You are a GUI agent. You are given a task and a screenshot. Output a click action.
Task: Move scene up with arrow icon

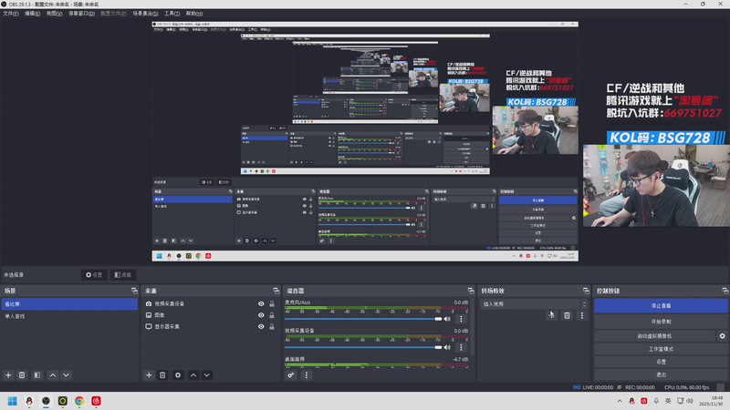[53, 375]
